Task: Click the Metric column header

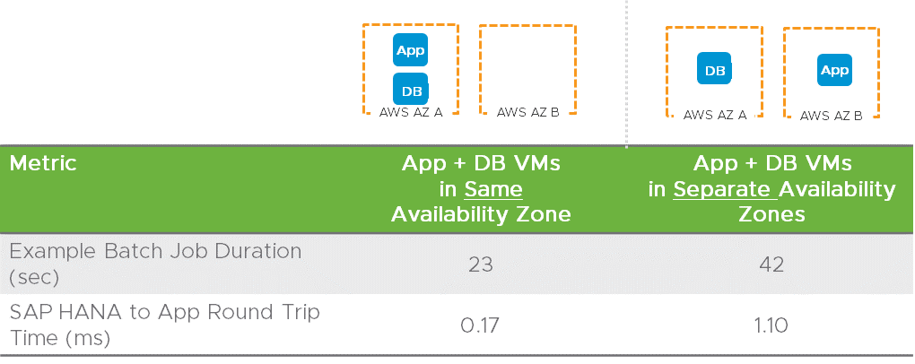Action: point(43,164)
